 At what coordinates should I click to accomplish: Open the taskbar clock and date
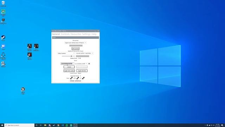coord(218,125)
